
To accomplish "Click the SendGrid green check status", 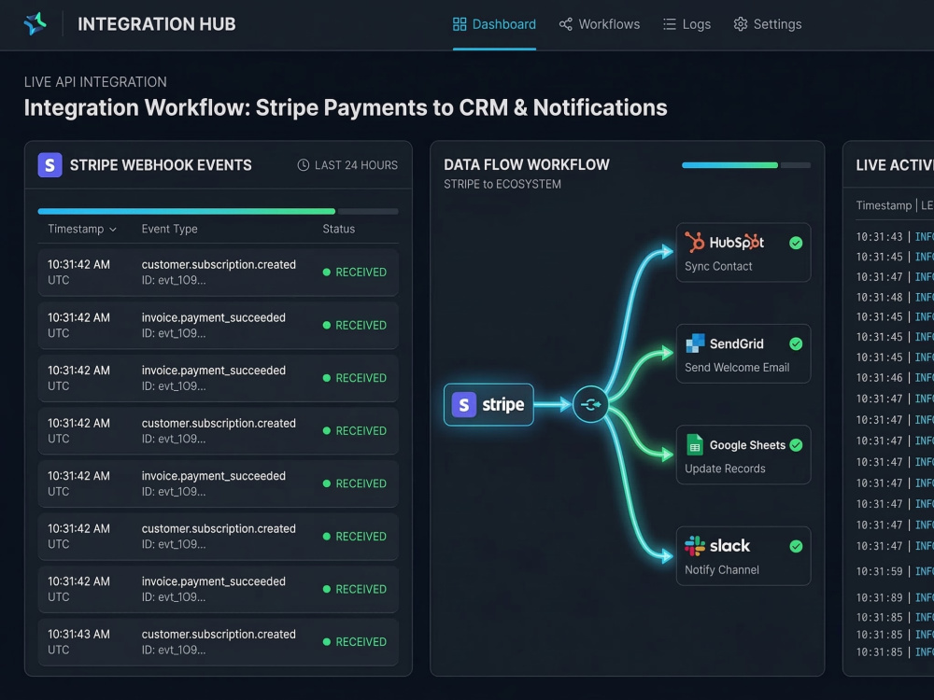I will (x=796, y=344).
